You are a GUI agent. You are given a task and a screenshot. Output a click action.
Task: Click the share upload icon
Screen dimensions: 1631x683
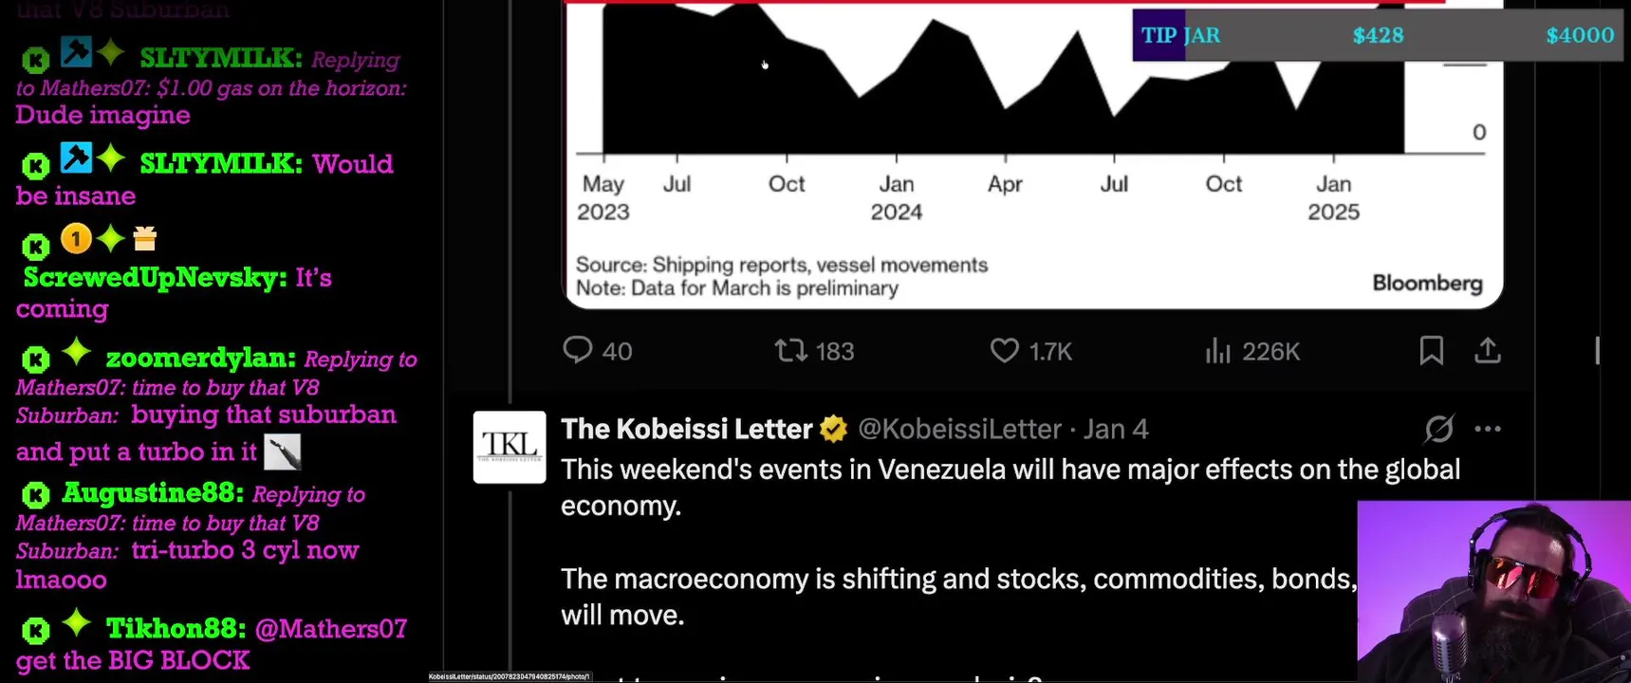pyautogui.click(x=1488, y=351)
